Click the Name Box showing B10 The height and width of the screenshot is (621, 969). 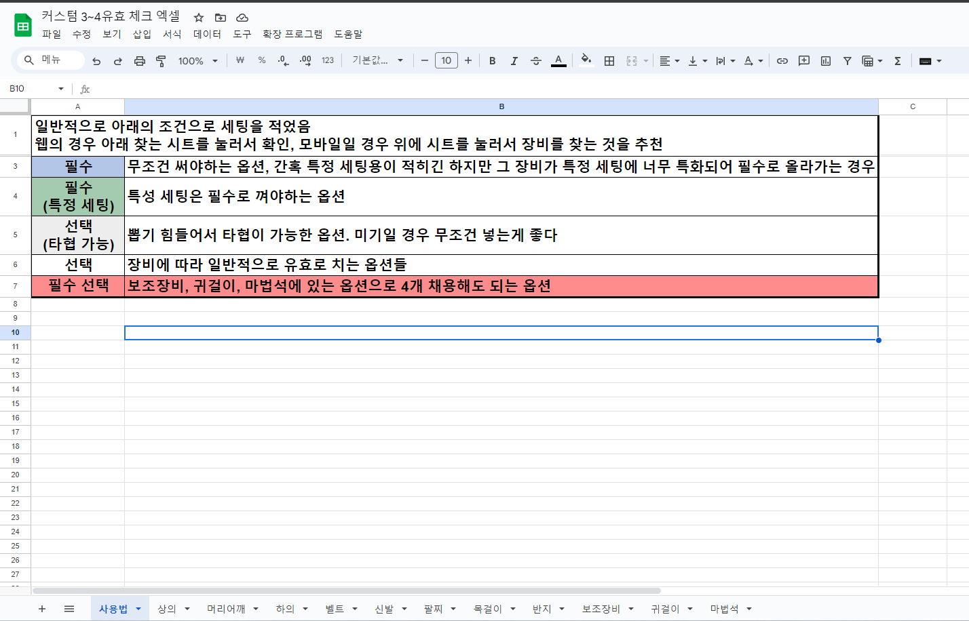click(x=34, y=89)
